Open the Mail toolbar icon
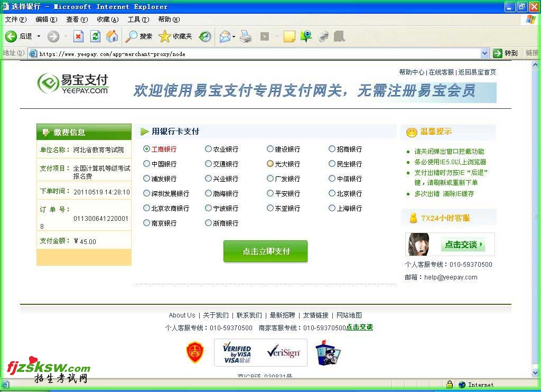This screenshot has height=392, width=541. [x=225, y=36]
